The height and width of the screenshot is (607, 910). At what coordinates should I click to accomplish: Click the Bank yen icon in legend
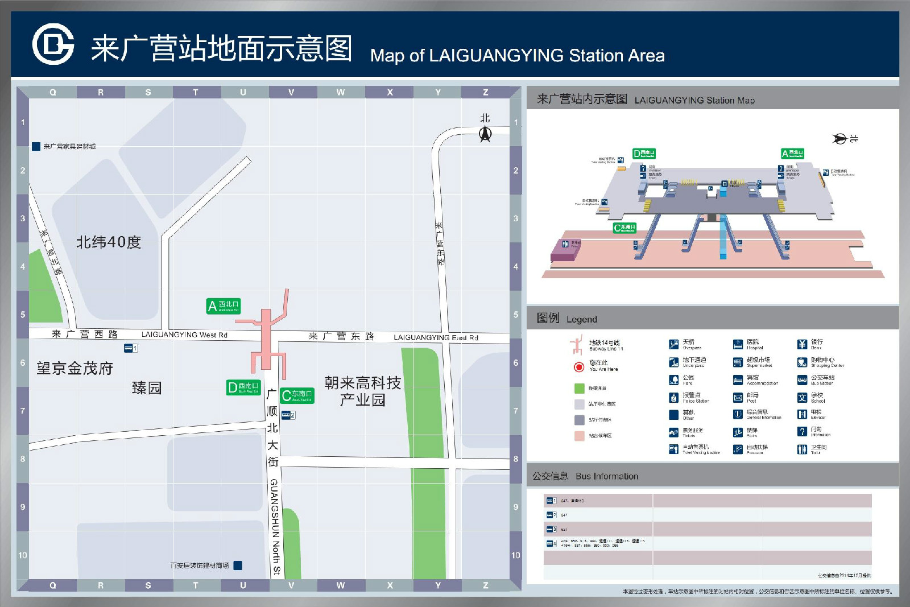click(x=802, y=344)
